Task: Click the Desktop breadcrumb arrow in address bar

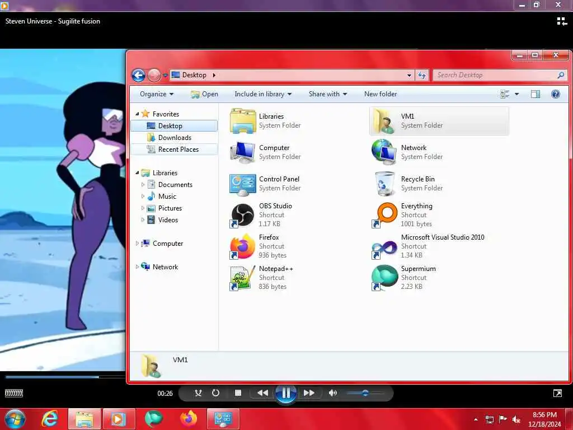Action: (x=214, y=76)
